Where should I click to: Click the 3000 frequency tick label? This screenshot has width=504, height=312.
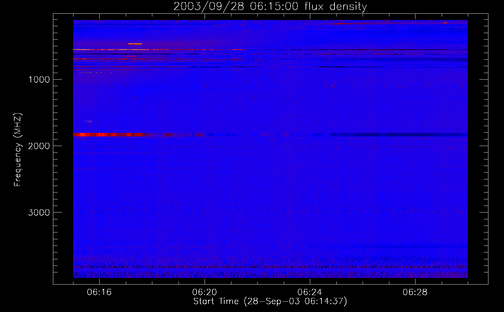(x=39, y=212)
